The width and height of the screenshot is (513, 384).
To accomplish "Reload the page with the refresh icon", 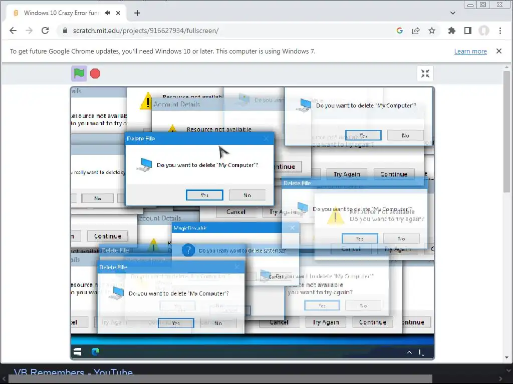I will (45, 30).
